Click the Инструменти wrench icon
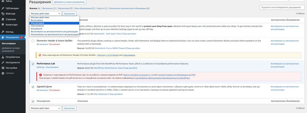This screenshot has width=307, height=113. 3,63
